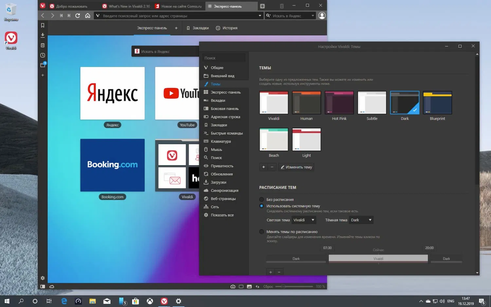The height and width of the screenshot is (307, 491).
Task: Open the Яндекс speed dial tile
Action: 112,93
